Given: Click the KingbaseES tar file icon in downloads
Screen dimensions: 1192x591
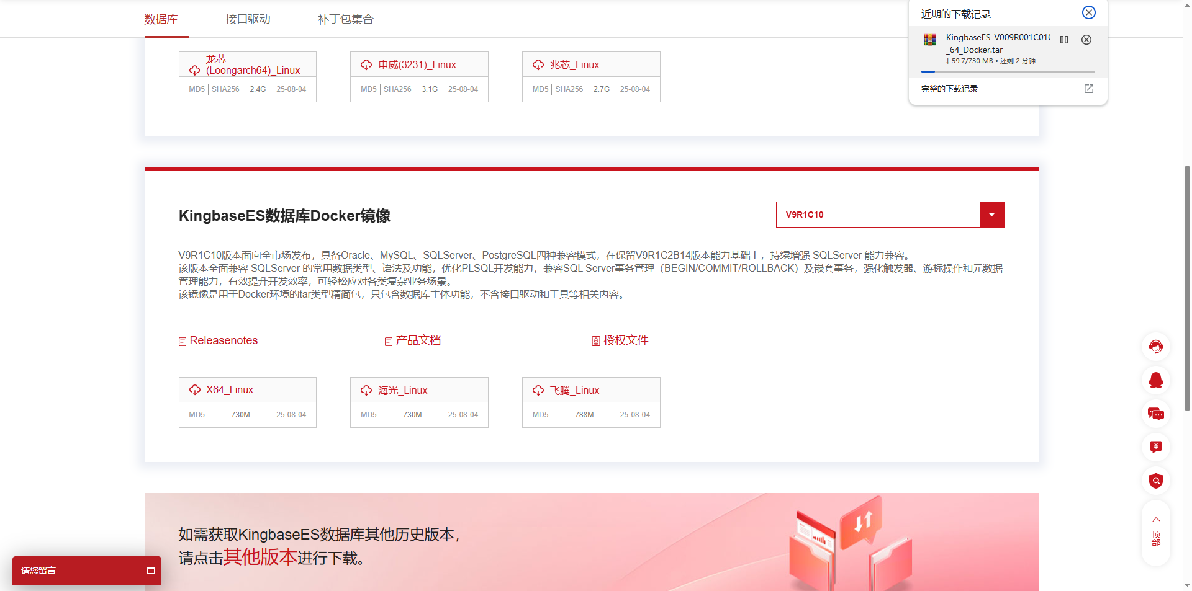Looking at the screenshot, I should [930, 40].
